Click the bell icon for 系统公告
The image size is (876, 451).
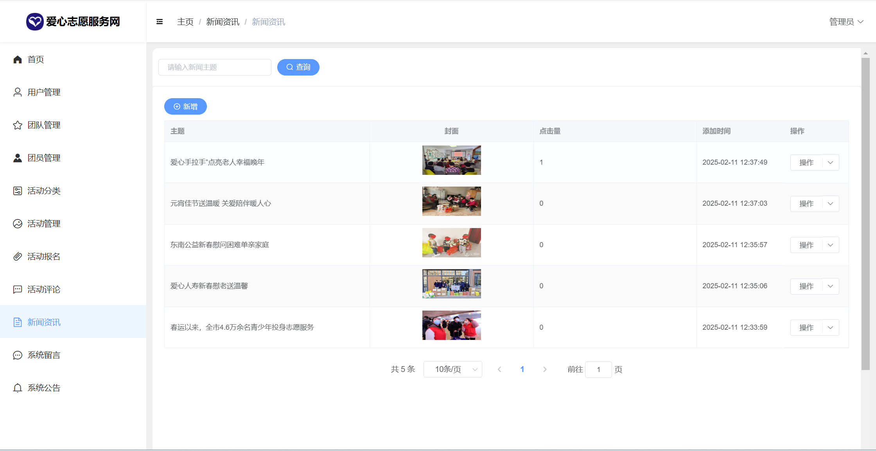pos(18,388)
